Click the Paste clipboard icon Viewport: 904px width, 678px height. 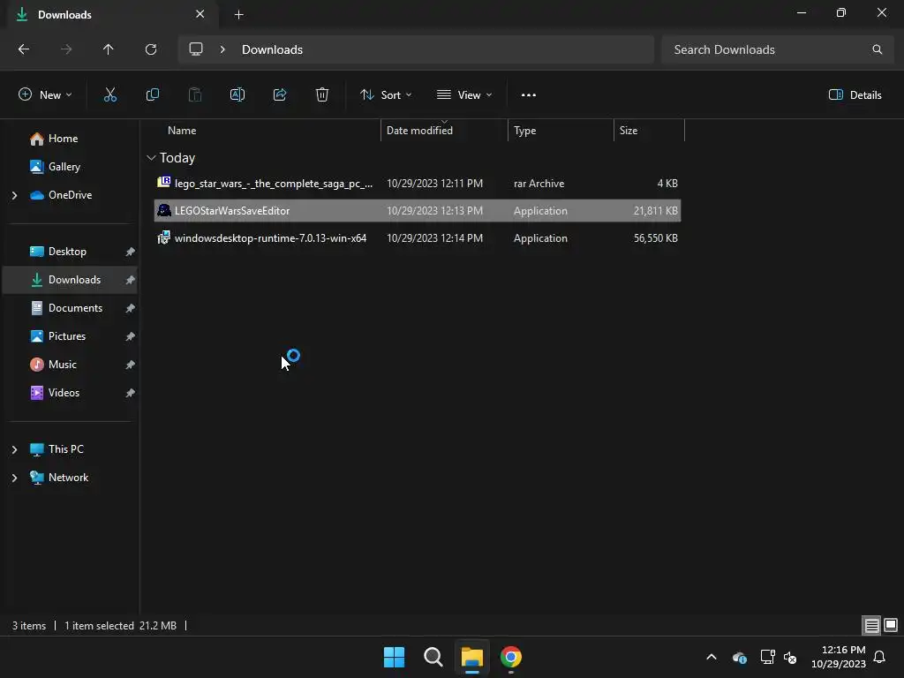click(x=195, y=95)
